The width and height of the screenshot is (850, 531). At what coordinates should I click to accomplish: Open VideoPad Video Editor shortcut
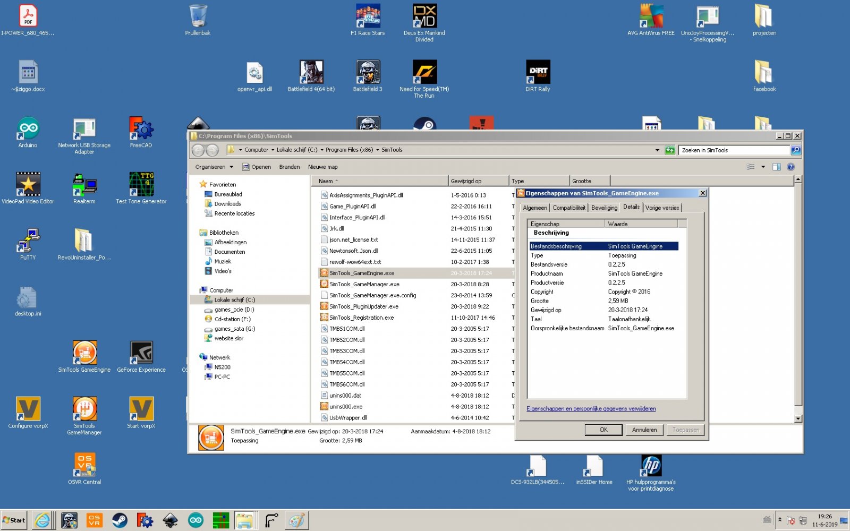(28, 189)
